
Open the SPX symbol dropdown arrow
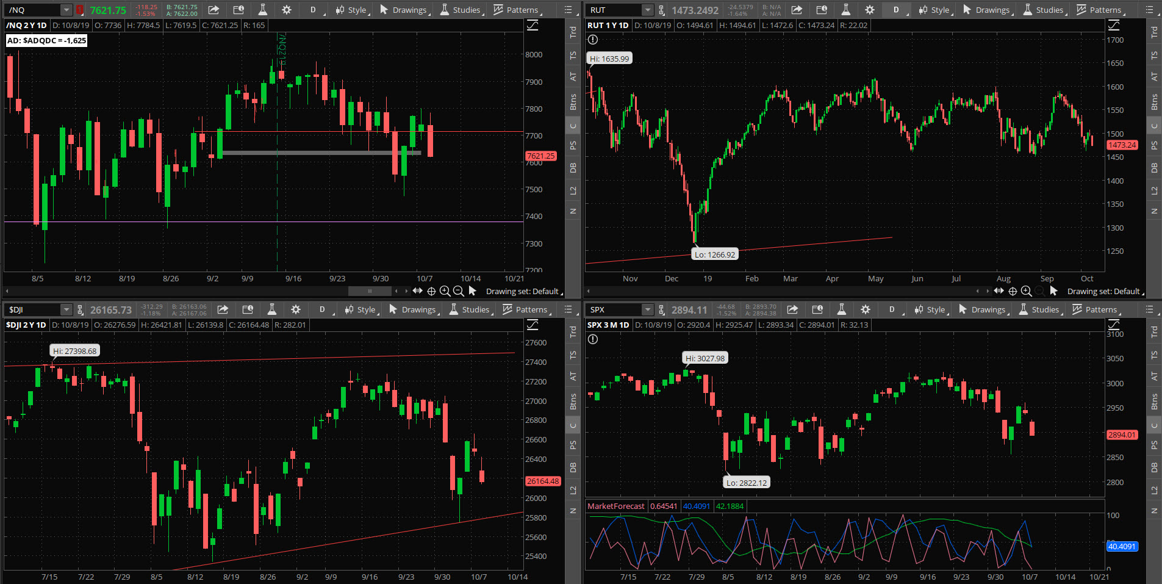coord(648,309)
